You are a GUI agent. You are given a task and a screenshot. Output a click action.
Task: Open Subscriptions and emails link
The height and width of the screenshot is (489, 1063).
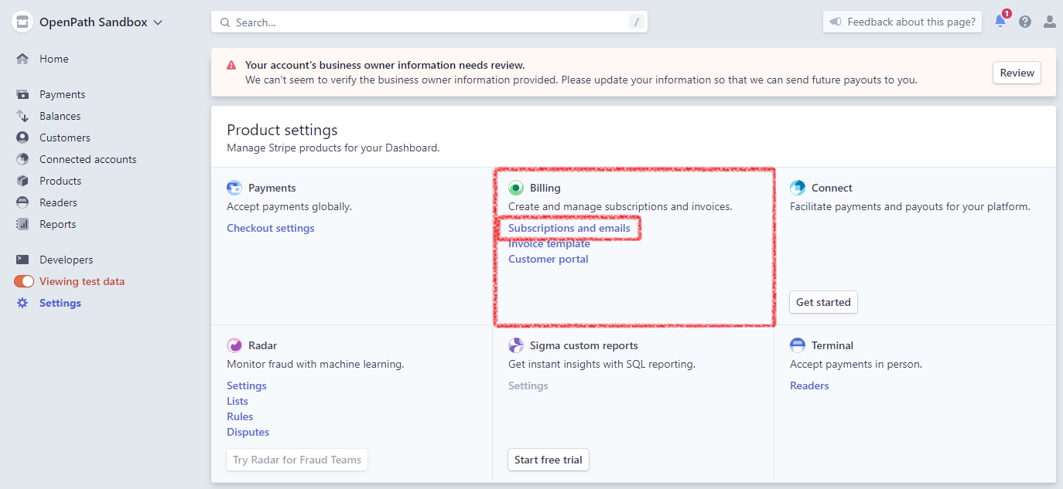coord(569,228)
